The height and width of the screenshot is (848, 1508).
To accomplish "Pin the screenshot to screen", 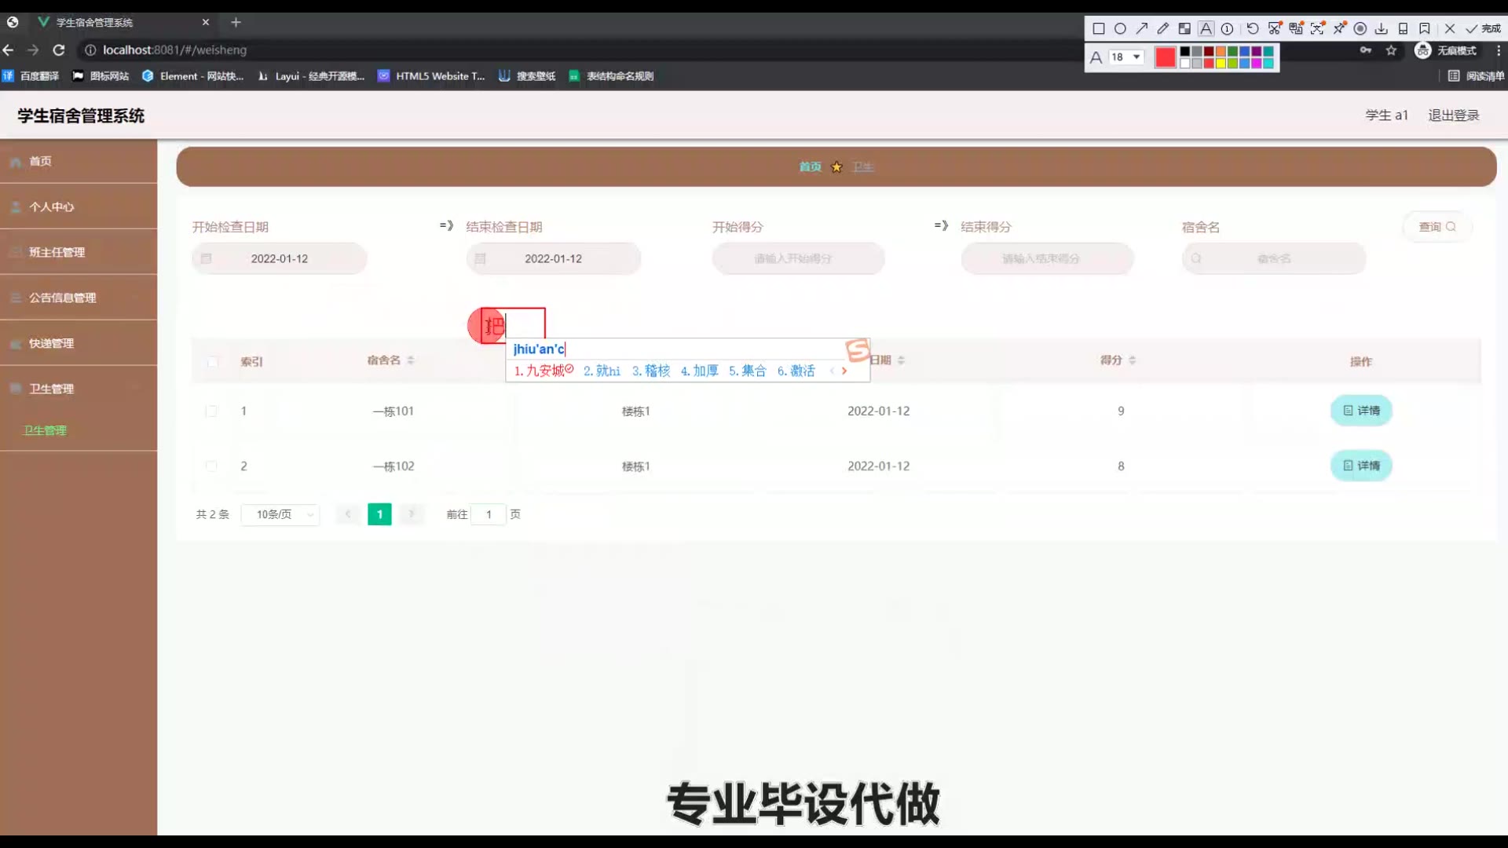I will tap(1339, 29).
